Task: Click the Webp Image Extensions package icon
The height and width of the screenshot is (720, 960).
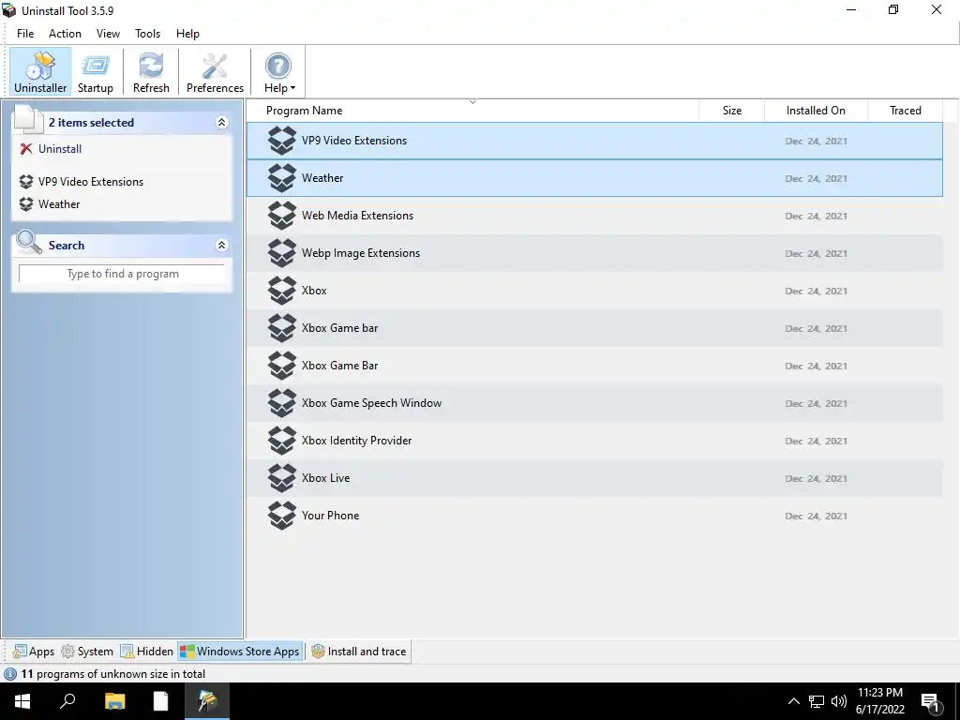Action: [x=282, y=253]
